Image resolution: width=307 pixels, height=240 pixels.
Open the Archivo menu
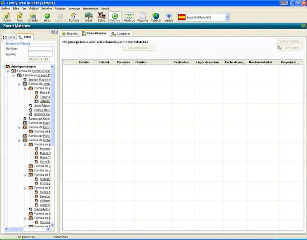click(6, 9)
